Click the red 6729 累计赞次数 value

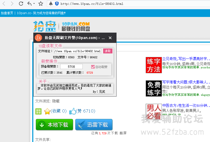pyautogui.click(x=90, y=73)
